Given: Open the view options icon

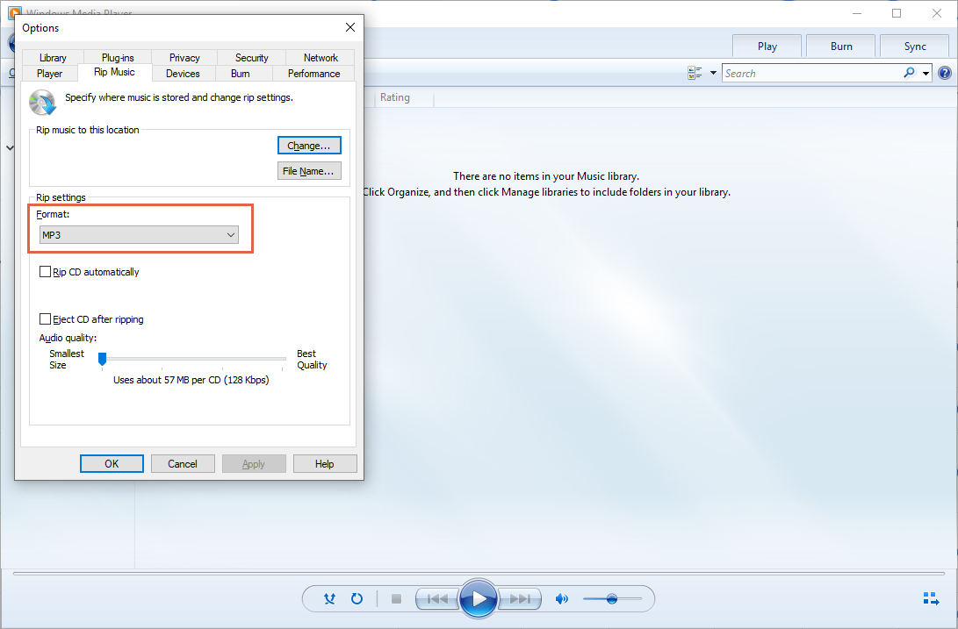Looking at the screenshot, I should coord(696,73).
